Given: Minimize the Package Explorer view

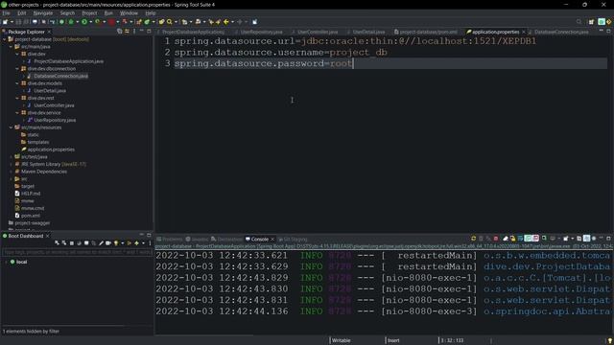Looking at the screenshot, I should [142, 32].
